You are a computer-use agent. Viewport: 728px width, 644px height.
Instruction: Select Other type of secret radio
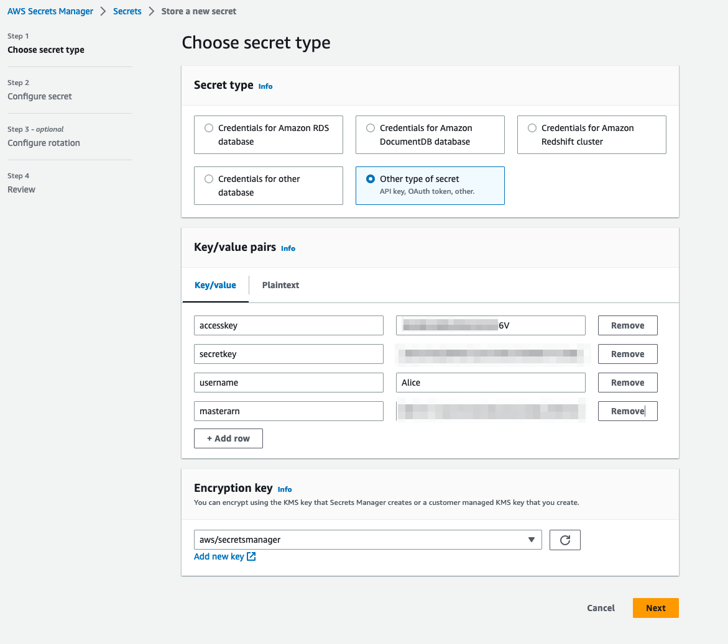pos(371,179)
